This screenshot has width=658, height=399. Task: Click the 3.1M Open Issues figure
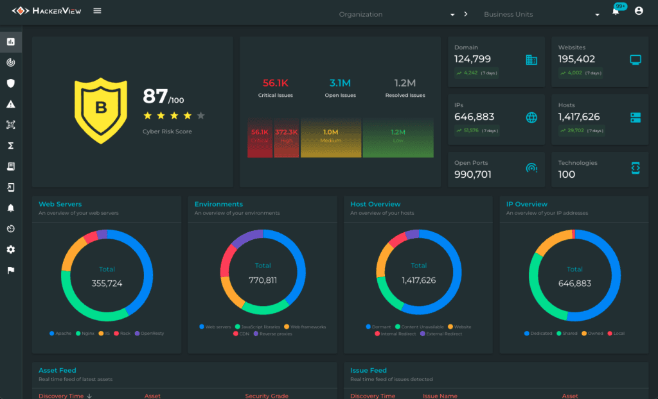click(340, 83)
